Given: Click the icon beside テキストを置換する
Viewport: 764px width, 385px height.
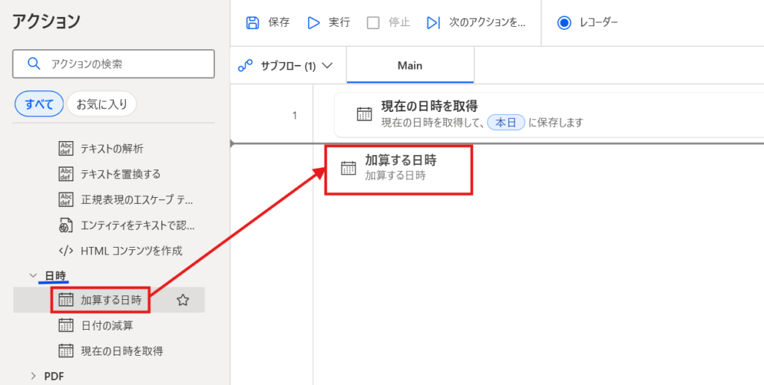Looking at the screenshot, I should point(66,174).
